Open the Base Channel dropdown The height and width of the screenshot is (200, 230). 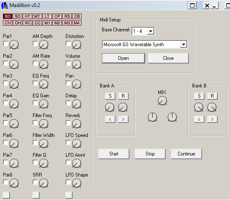pyautogui.click(x=150, y=31)
